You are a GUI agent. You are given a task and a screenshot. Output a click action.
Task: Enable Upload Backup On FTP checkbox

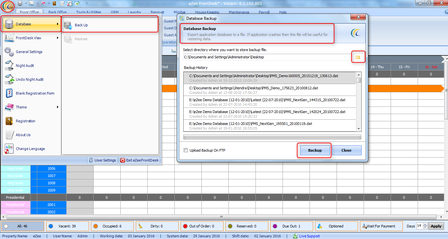(x=186, y=150)
